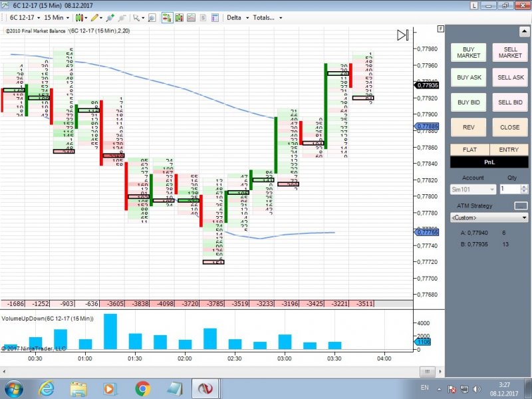Click the VolumeUpDown indicator label
The height and width of the screenshot is (399, 532).
click(47, 319)
